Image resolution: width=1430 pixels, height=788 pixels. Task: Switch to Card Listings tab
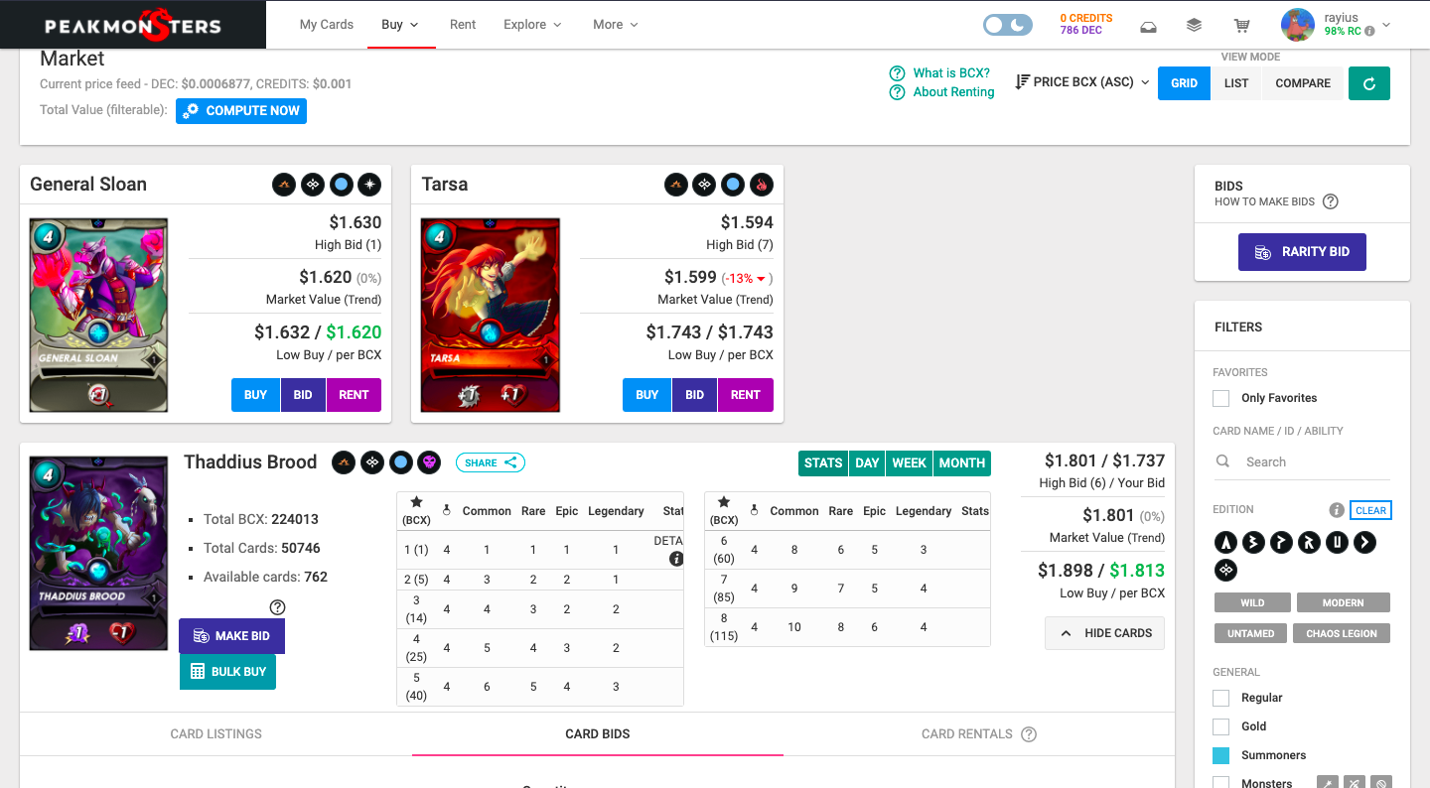coord(215,734)
